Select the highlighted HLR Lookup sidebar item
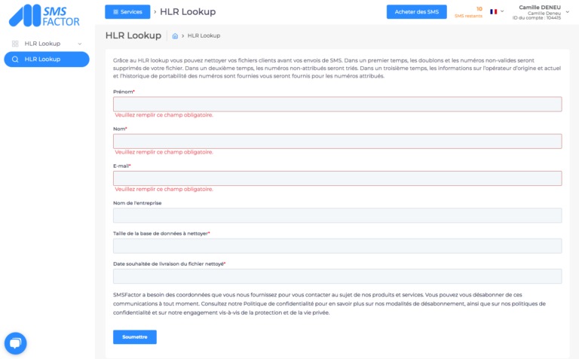This screenshot has height=359, width=579. [x=47, y=59]
